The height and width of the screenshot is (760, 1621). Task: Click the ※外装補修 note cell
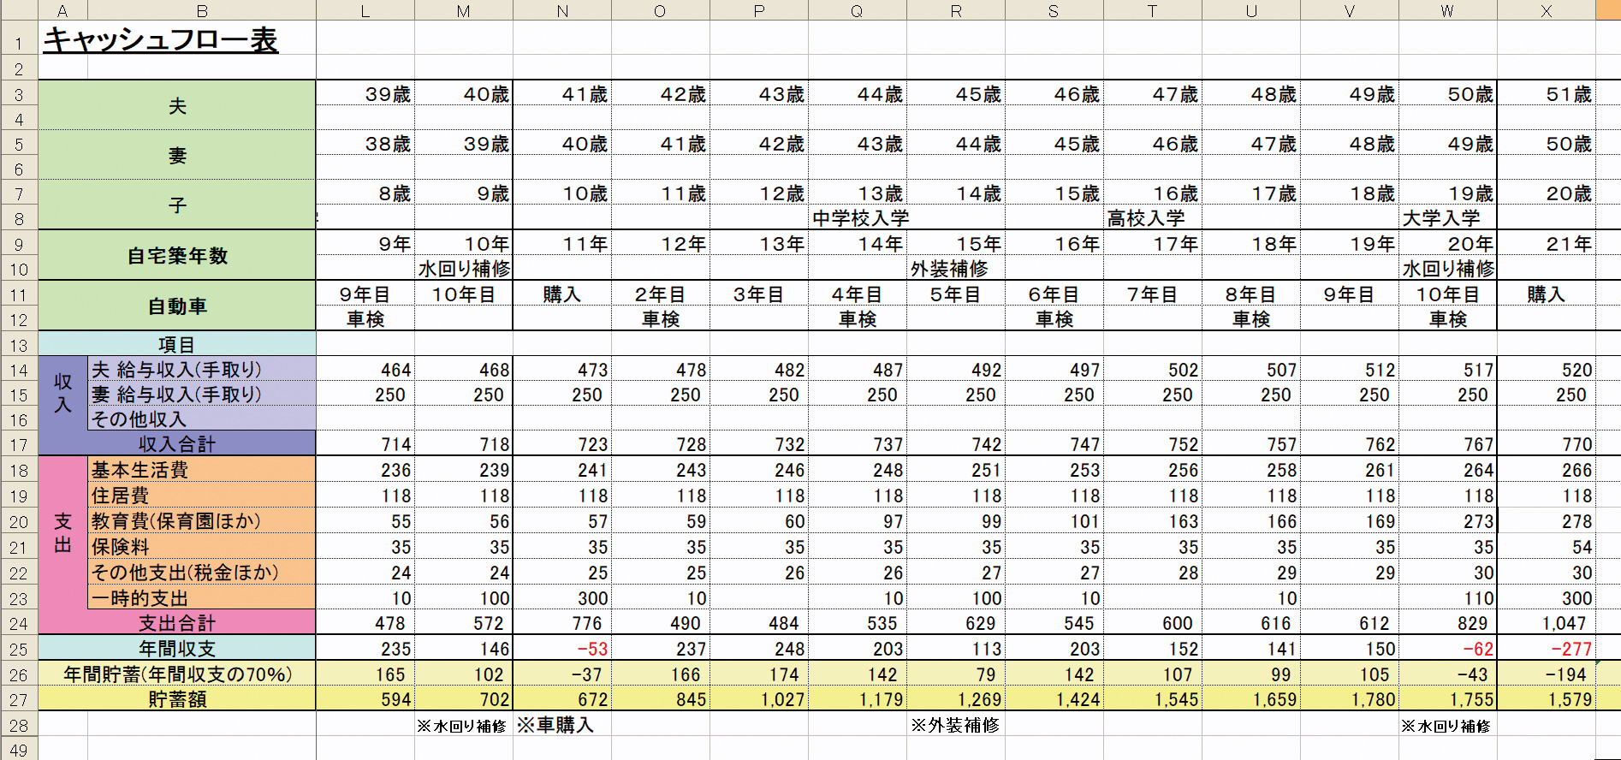pos(955,725)
